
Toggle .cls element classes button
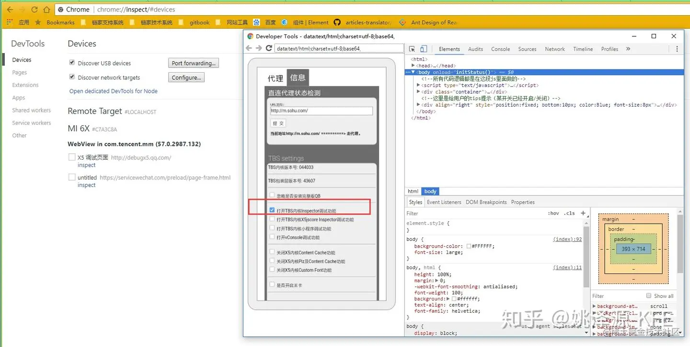[x=569, y=213]
